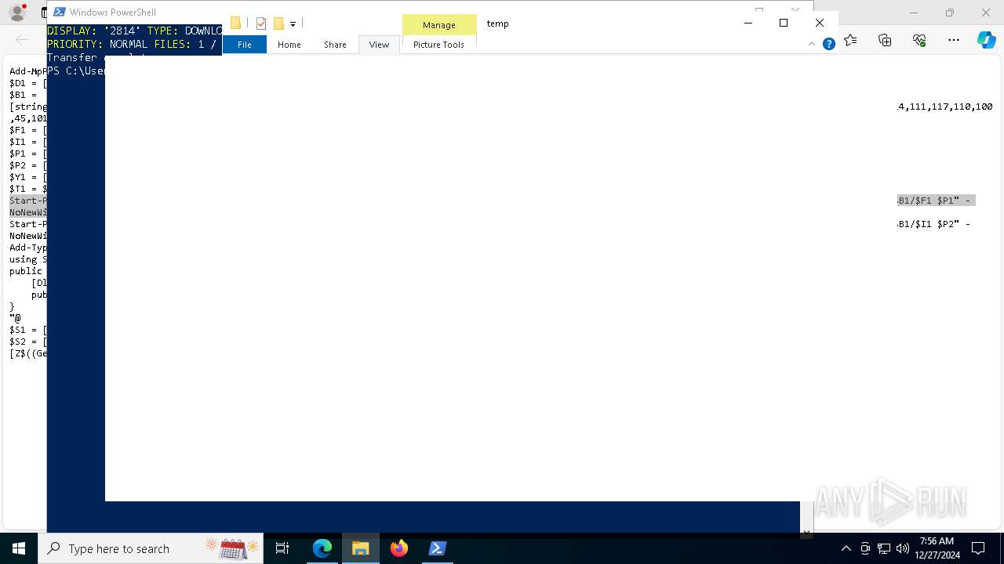The height and width of the screenshot is (564, 1004).
Task: Click the highlighted 'B1/$F1 $P1" -' text
Action: 934,201
